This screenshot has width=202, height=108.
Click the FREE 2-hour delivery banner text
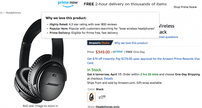[125, 4]
